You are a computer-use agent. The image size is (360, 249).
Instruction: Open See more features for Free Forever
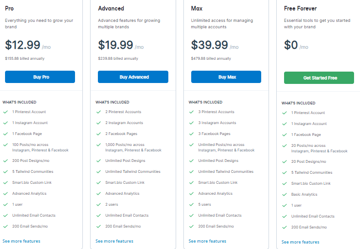point(301,242)
